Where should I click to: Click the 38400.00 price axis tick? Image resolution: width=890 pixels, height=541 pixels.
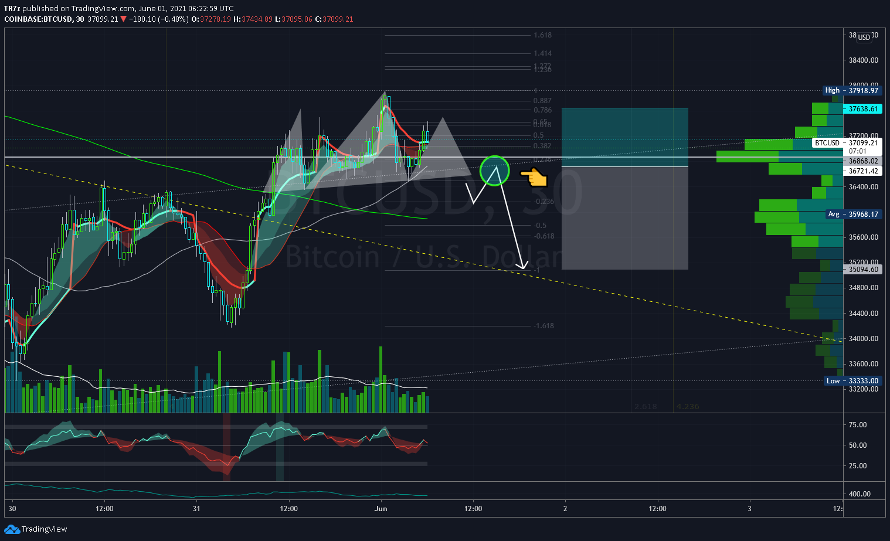tap(863, 60)
